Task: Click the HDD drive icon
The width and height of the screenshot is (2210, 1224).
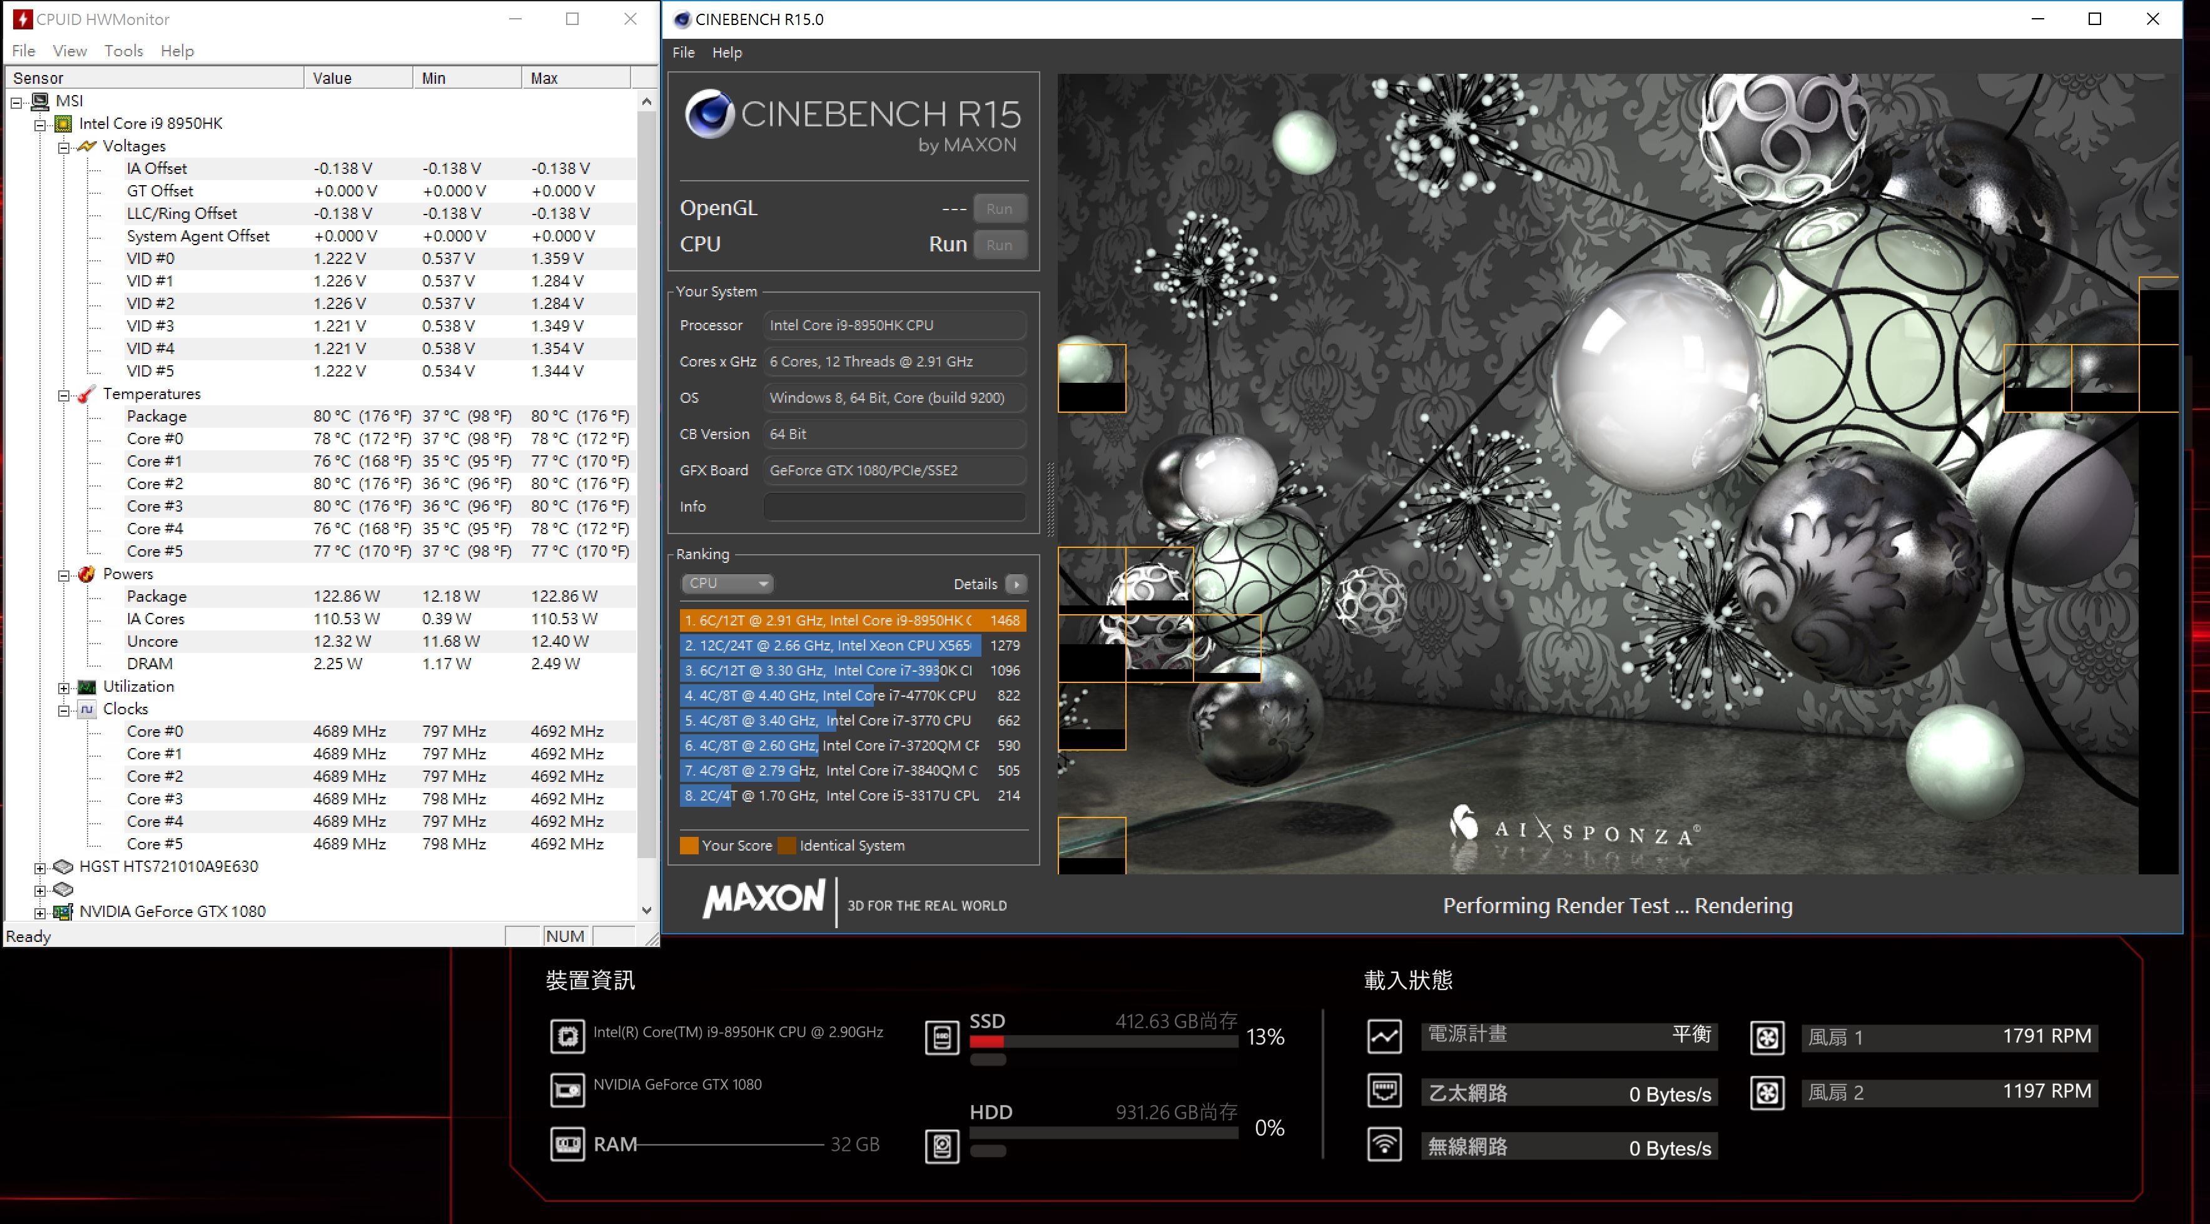Action: click(x=942, y=1146)
